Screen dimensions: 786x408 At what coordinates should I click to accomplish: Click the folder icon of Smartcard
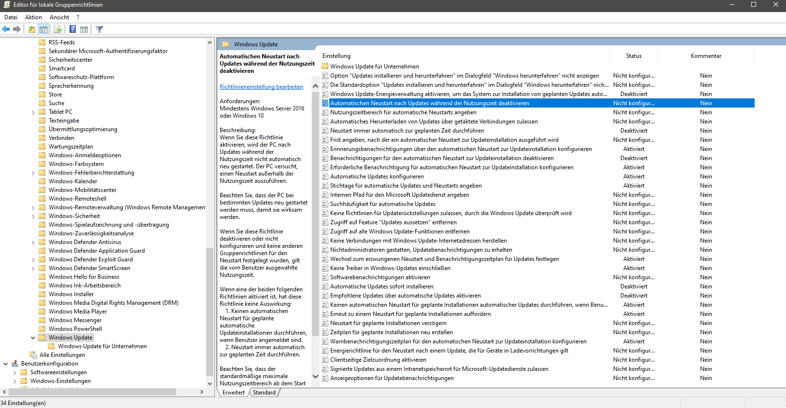coord(42,68)
